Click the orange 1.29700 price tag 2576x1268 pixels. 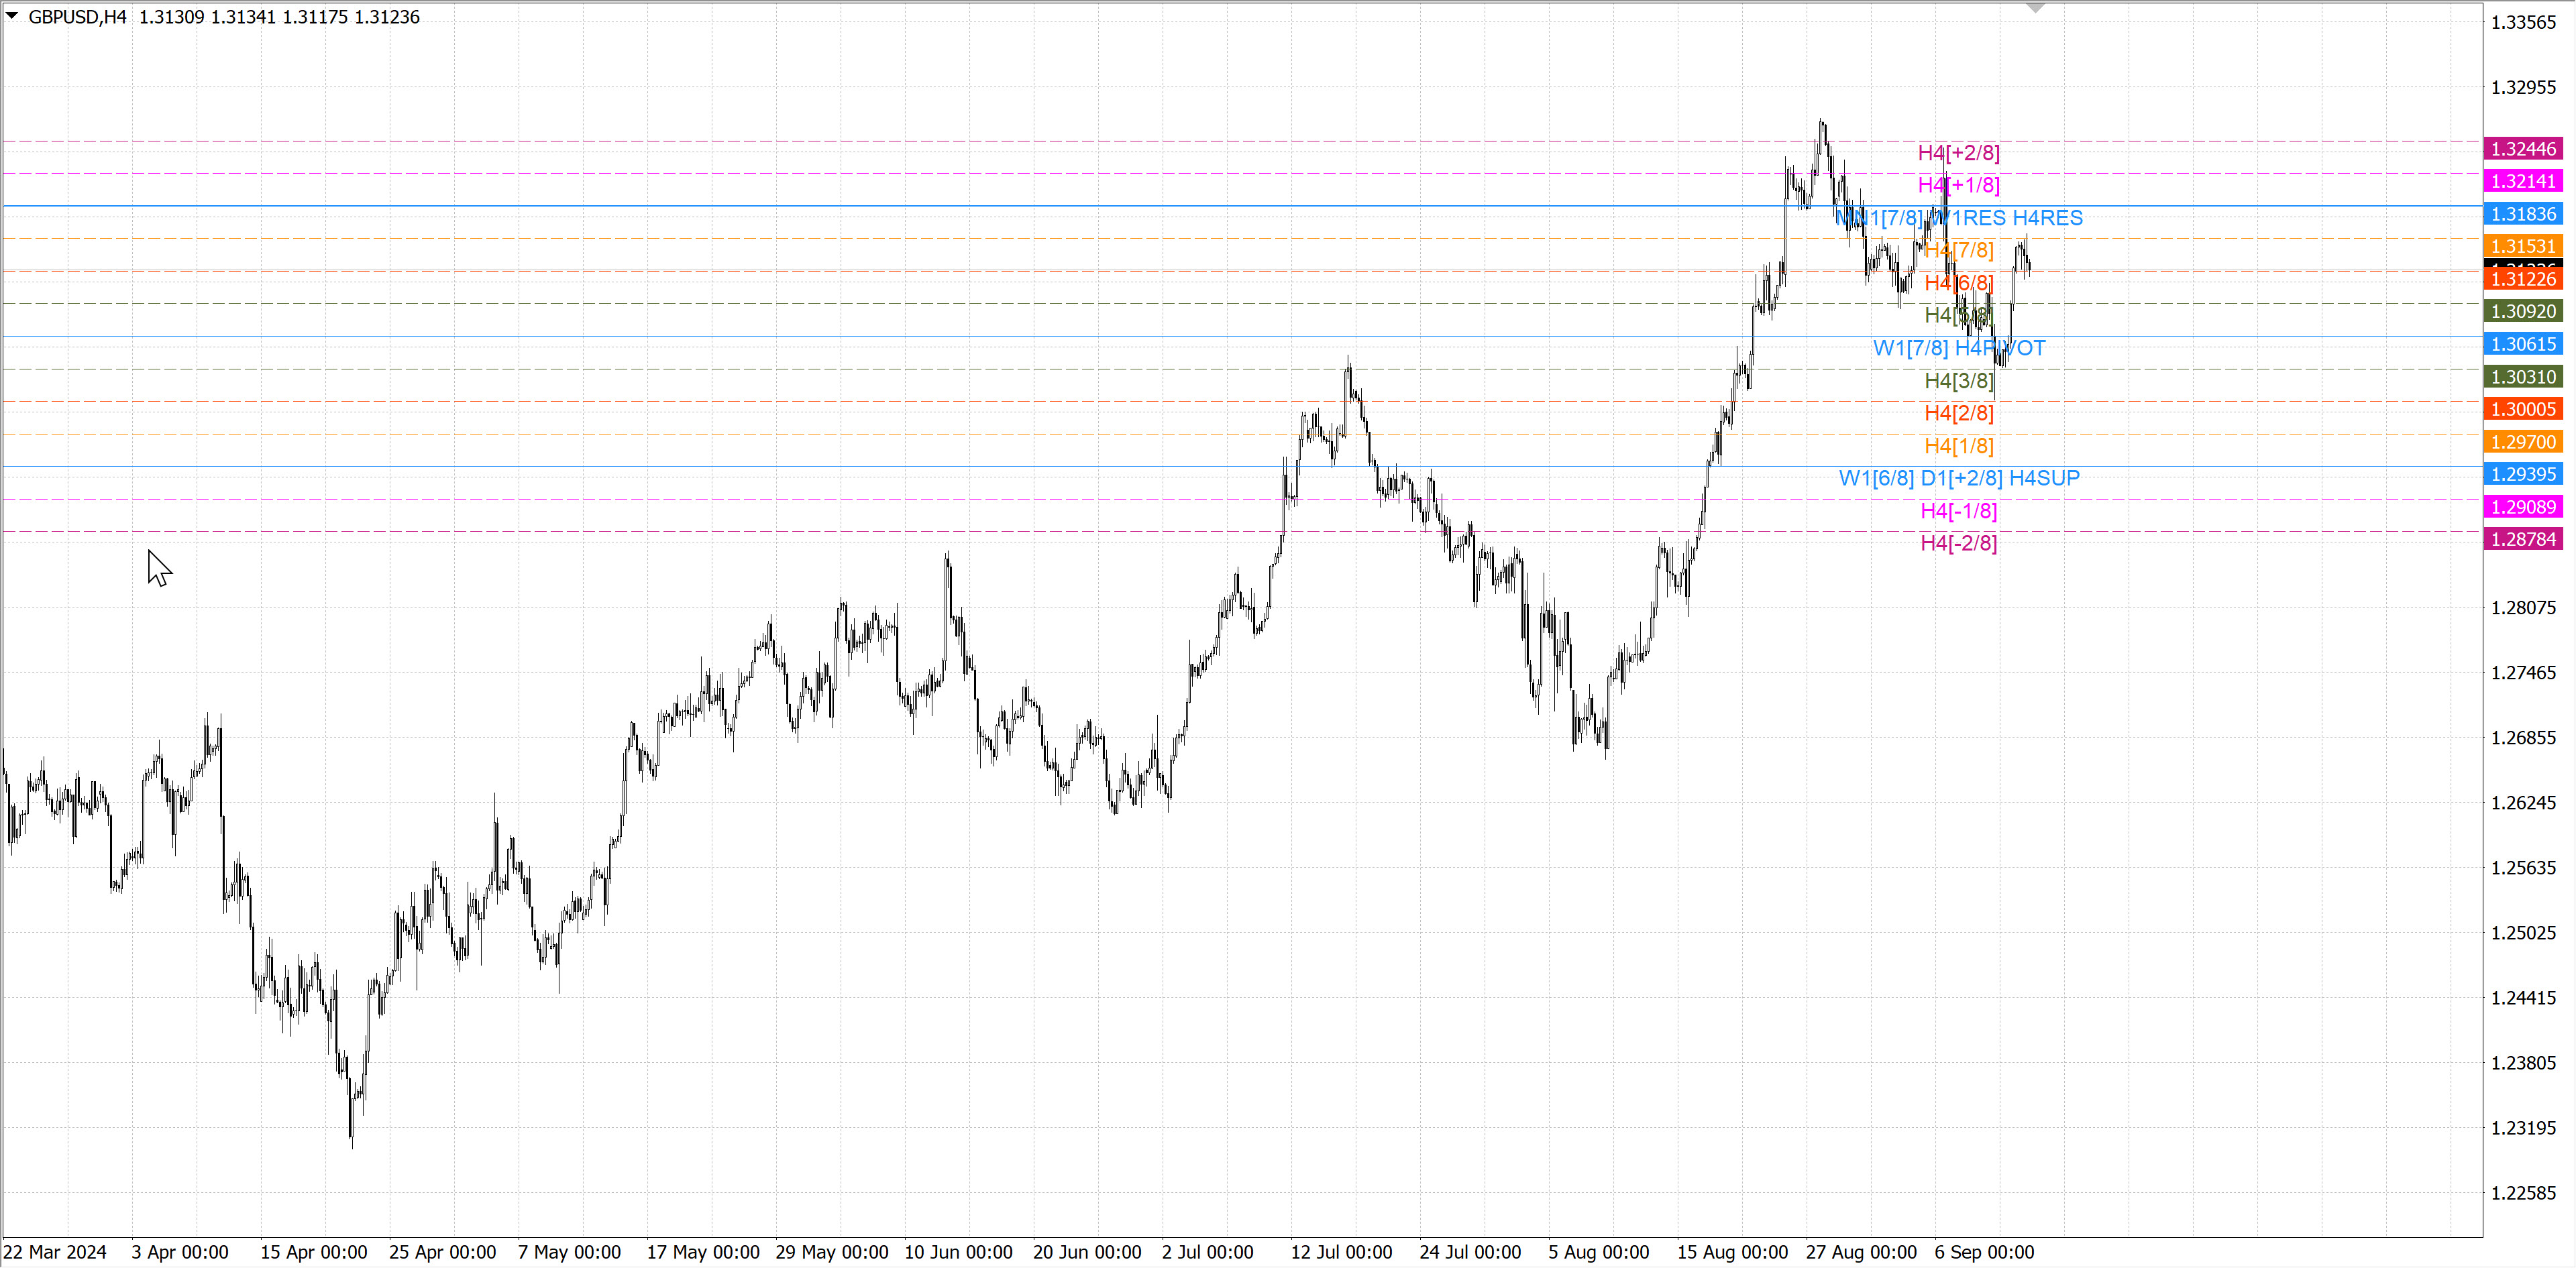[x=2522, y=442]
